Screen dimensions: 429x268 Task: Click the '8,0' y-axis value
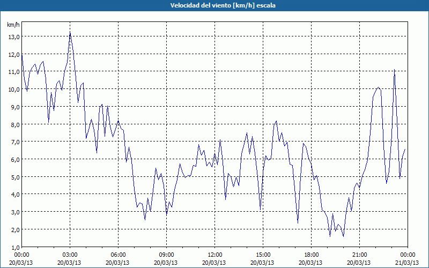(x=15, y=124)
